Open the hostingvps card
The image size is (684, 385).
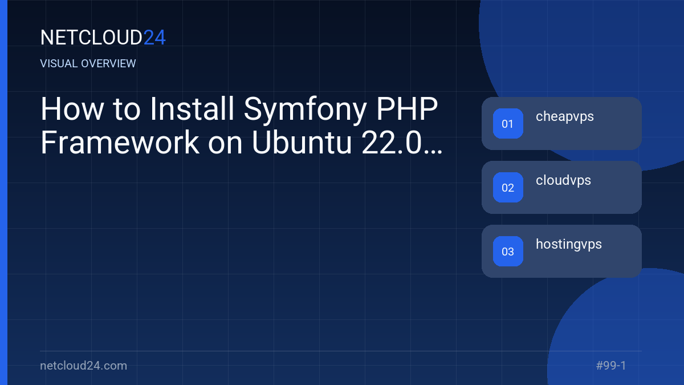point(561,251)
